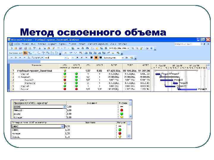Click the БСЗР column header
214x160 pixels.
pos(114,66)
